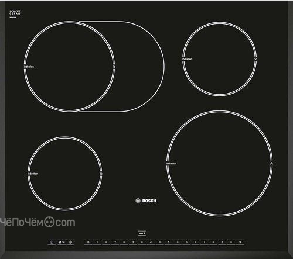Click the top-right induction cooking zone

click(x=220, y=59)
